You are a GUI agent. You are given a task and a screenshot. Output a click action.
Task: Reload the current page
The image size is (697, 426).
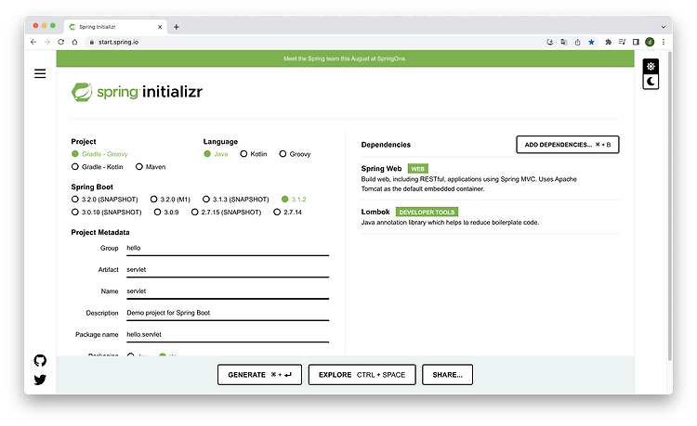(61, 42)
